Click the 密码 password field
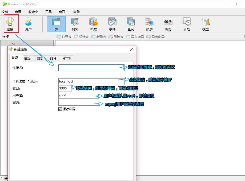 pos(79,102)
